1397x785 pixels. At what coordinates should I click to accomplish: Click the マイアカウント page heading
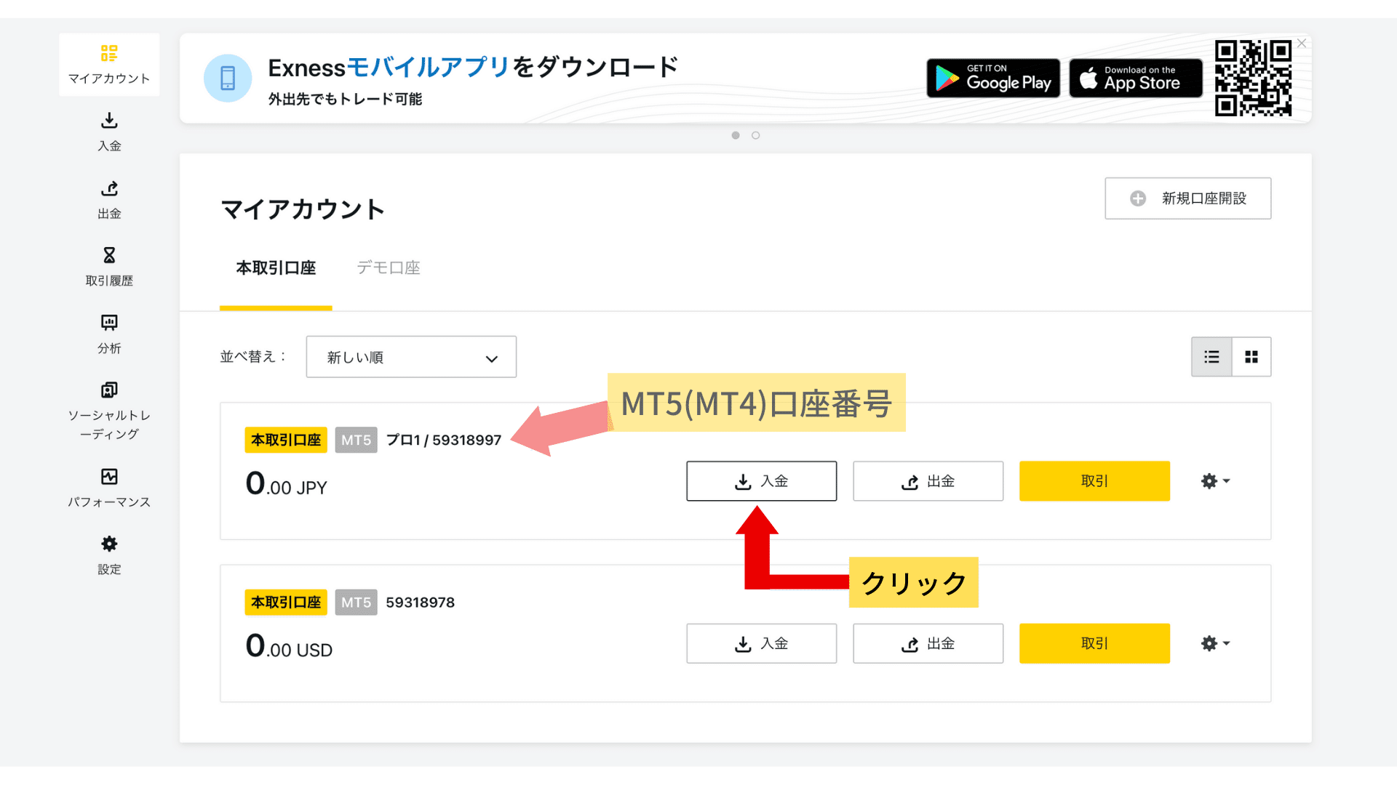(x=303, y=209)
